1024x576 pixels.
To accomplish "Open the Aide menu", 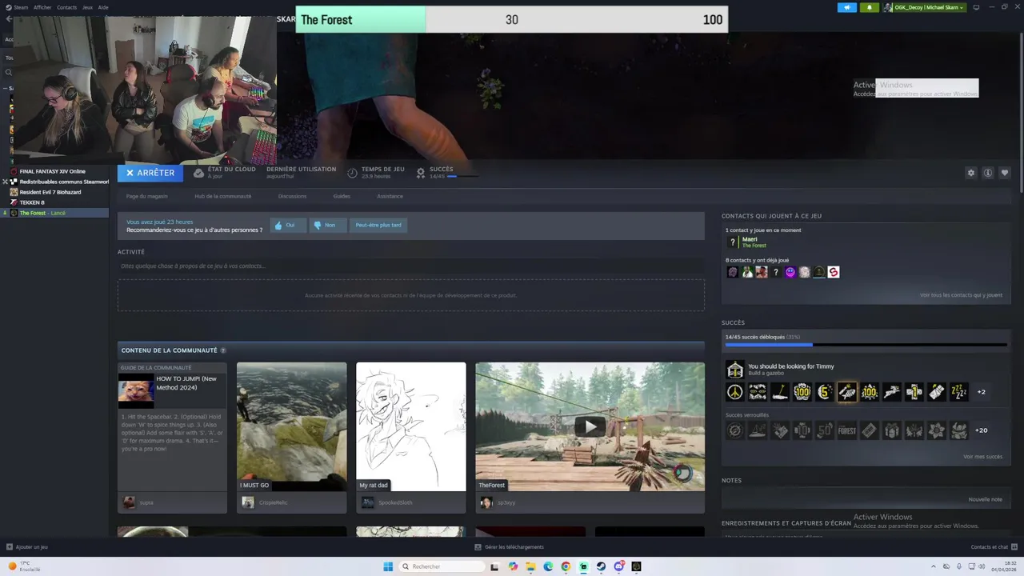I will pos(103,7).
